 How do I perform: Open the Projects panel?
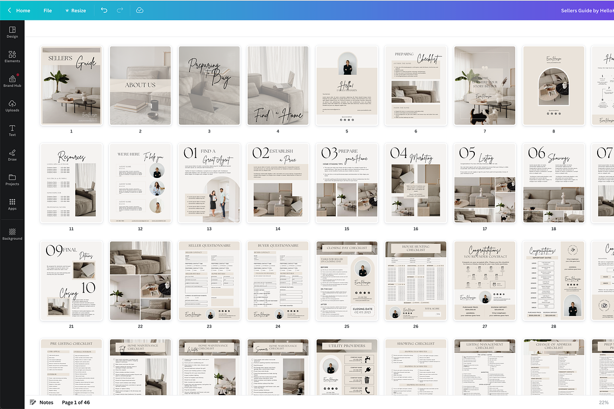pyautogui.click(x=12, y=179)
